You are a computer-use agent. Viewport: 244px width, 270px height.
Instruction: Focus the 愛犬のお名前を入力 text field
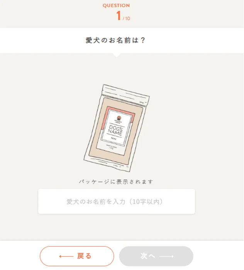117,201
